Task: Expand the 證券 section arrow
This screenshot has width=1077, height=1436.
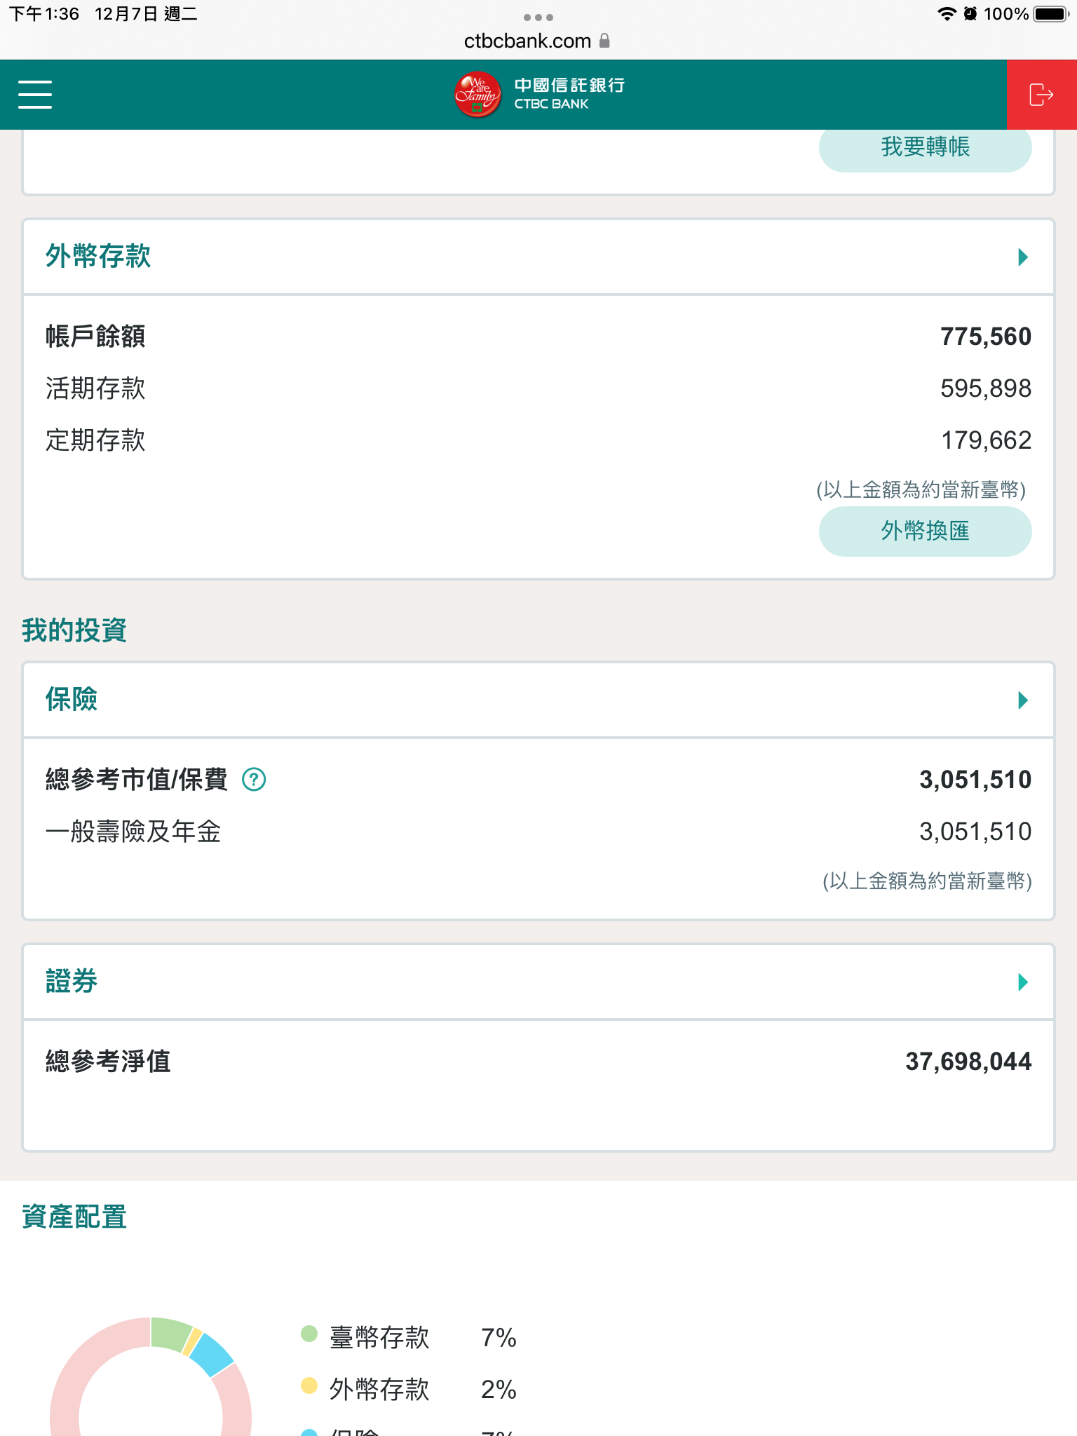Action: coord(1023,982)
